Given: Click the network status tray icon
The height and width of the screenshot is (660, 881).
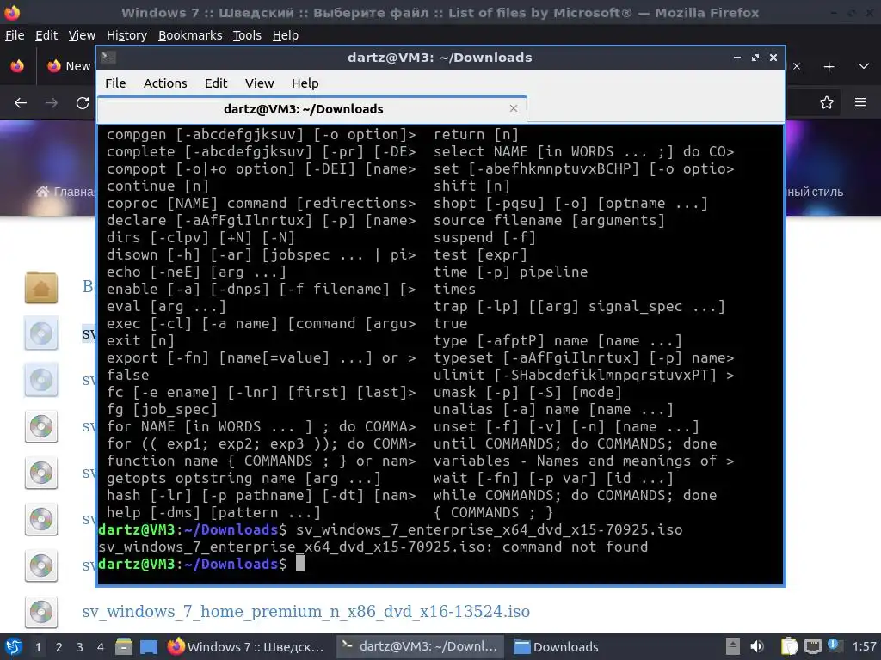Looking at the screenshot, I should pos(812,647).
